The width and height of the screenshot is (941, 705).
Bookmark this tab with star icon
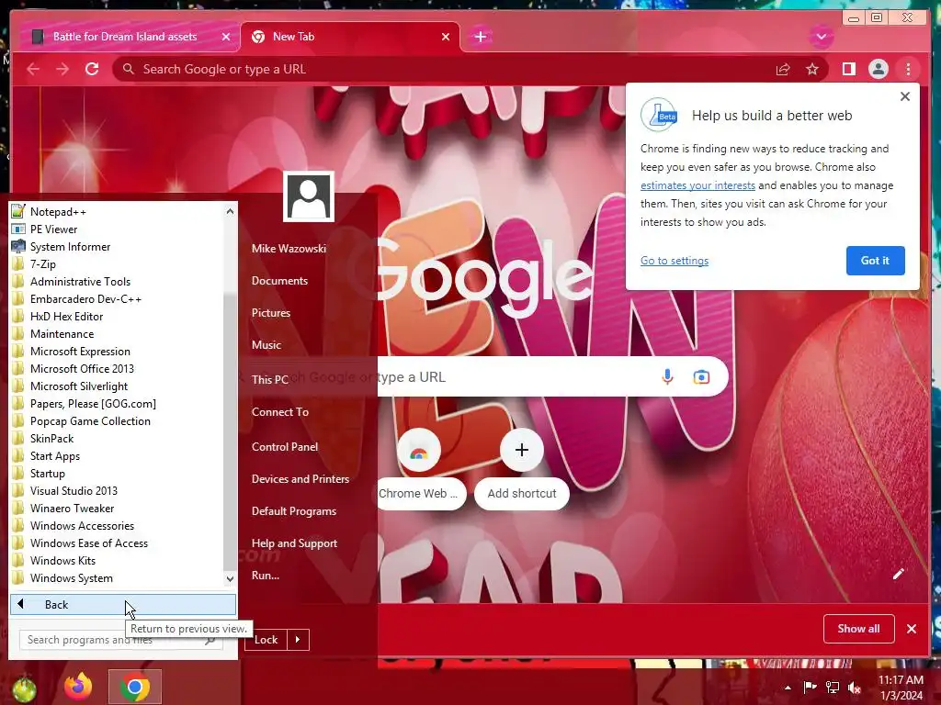tap(812, 69)
